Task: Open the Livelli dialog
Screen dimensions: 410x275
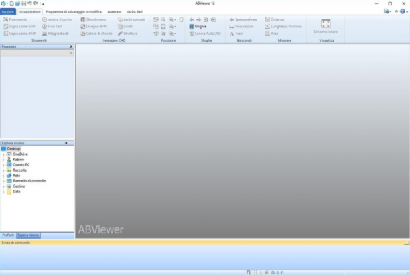Action: coord(125,26)
